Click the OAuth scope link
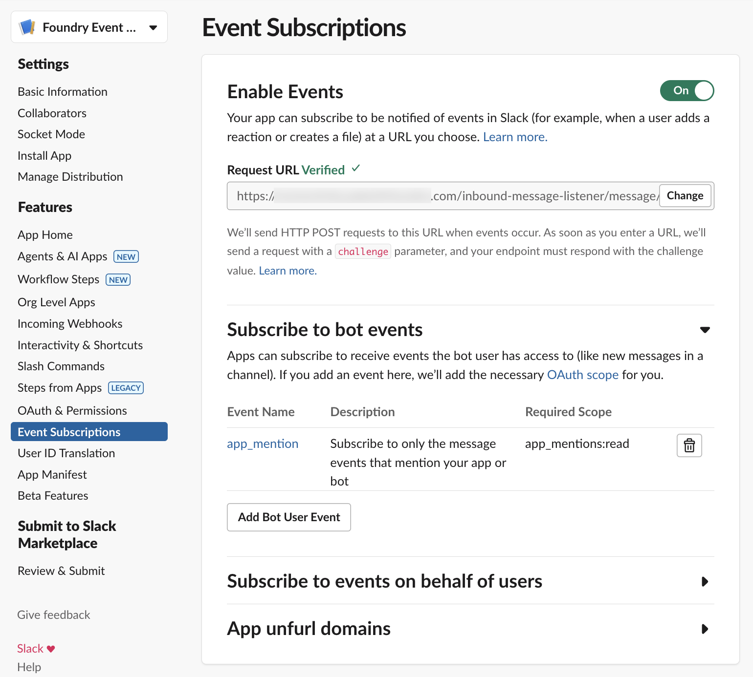Viewport: 753px width, 677px height. pos(582,375)
